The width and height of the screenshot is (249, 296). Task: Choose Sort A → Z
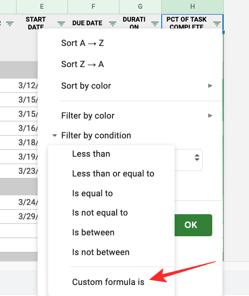(82, 43)
